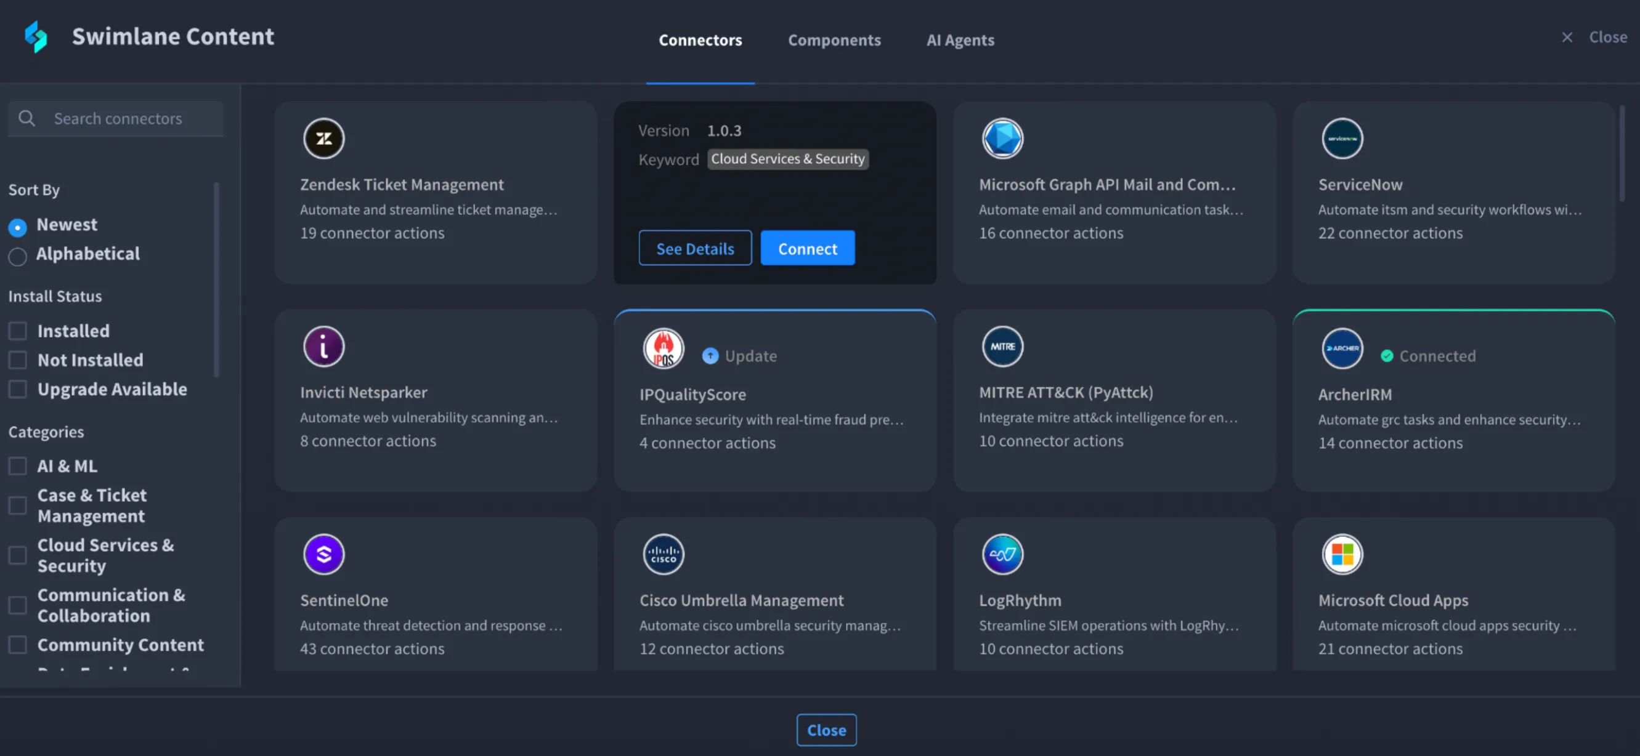Image resolution: width=1640 pixels, height=756 pixels.
Task: Click the ArcherIRM connector icon
Action: (x=1342, y=348)
